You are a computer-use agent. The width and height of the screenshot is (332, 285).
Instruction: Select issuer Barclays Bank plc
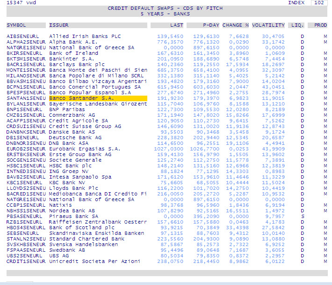point(77,65)
